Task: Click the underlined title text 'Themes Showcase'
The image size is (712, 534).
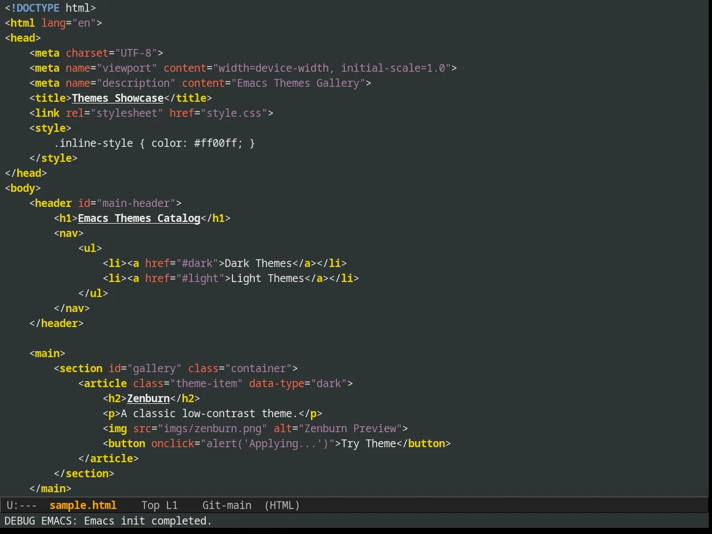Action: point(117,98)
